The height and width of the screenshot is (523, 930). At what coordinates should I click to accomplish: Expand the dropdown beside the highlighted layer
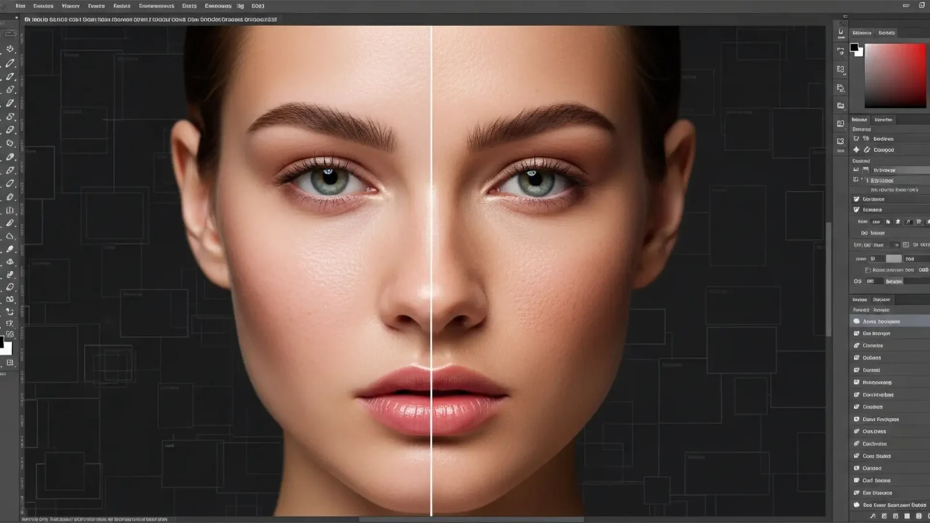(924, 321)
